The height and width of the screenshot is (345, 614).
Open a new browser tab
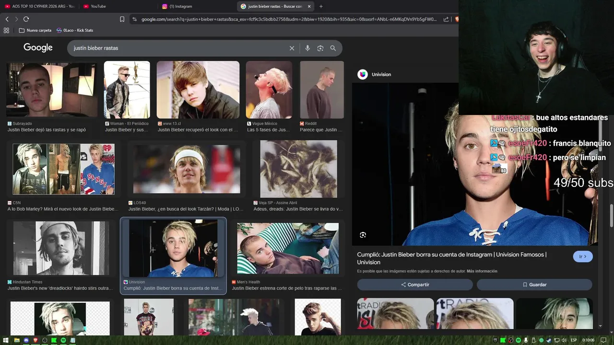pyautogui.click(x=321, y=6)
